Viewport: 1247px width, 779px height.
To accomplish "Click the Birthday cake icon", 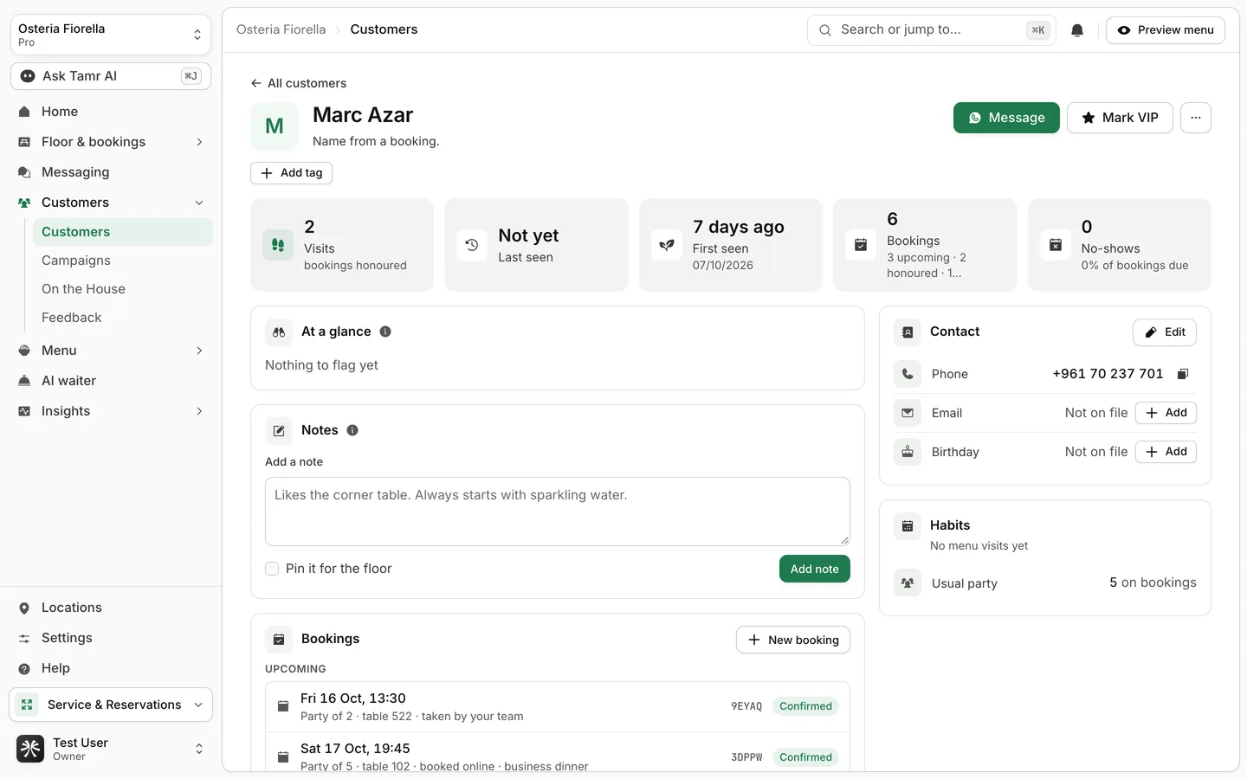I will pyautogui.click(x=908, y=452).
